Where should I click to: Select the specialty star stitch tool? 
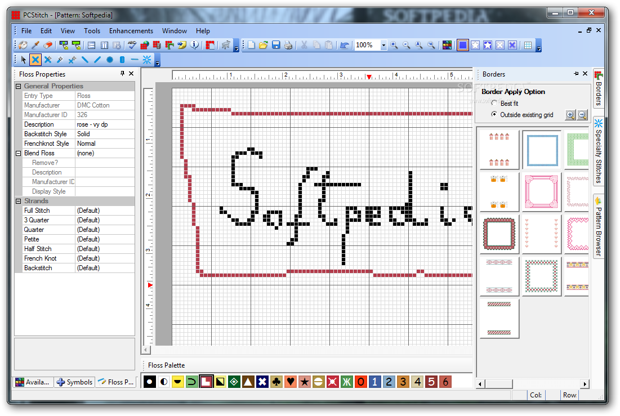pos(147,60)
